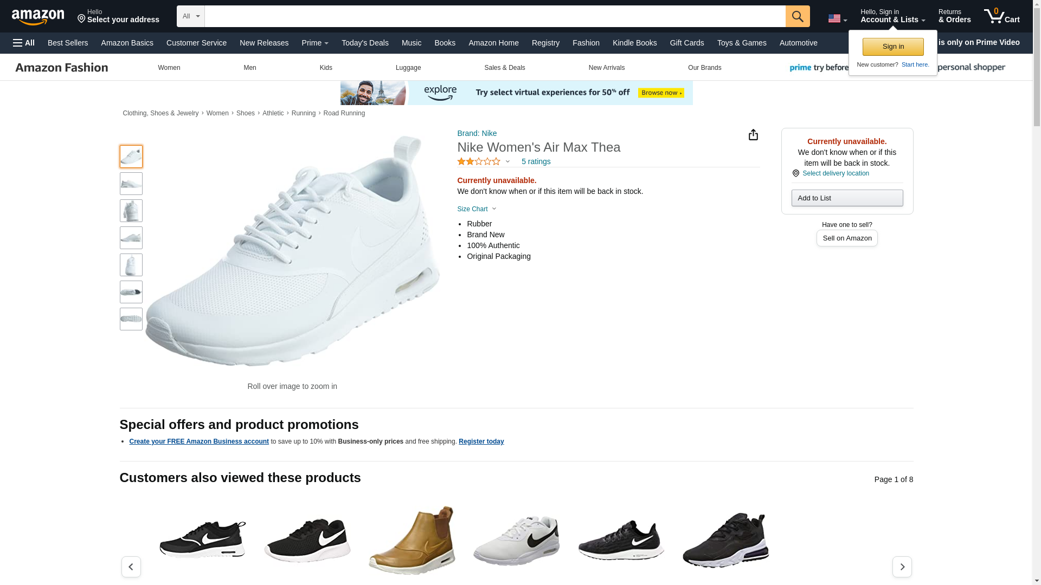Select the Women tab in Amazon Fashion
Viewport: 1041px width, 585px height.
pos(169,68)
